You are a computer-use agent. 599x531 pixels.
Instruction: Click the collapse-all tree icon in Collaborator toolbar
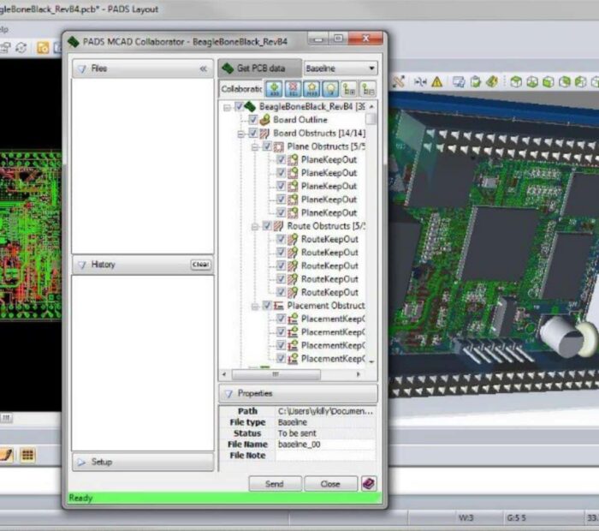tap(368, 89)
